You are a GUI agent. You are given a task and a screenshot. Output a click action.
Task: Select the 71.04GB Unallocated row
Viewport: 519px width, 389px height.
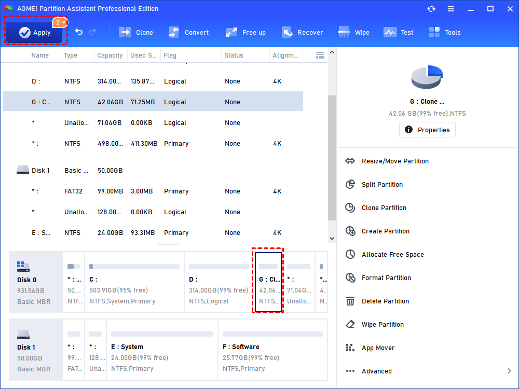[153, 123]
